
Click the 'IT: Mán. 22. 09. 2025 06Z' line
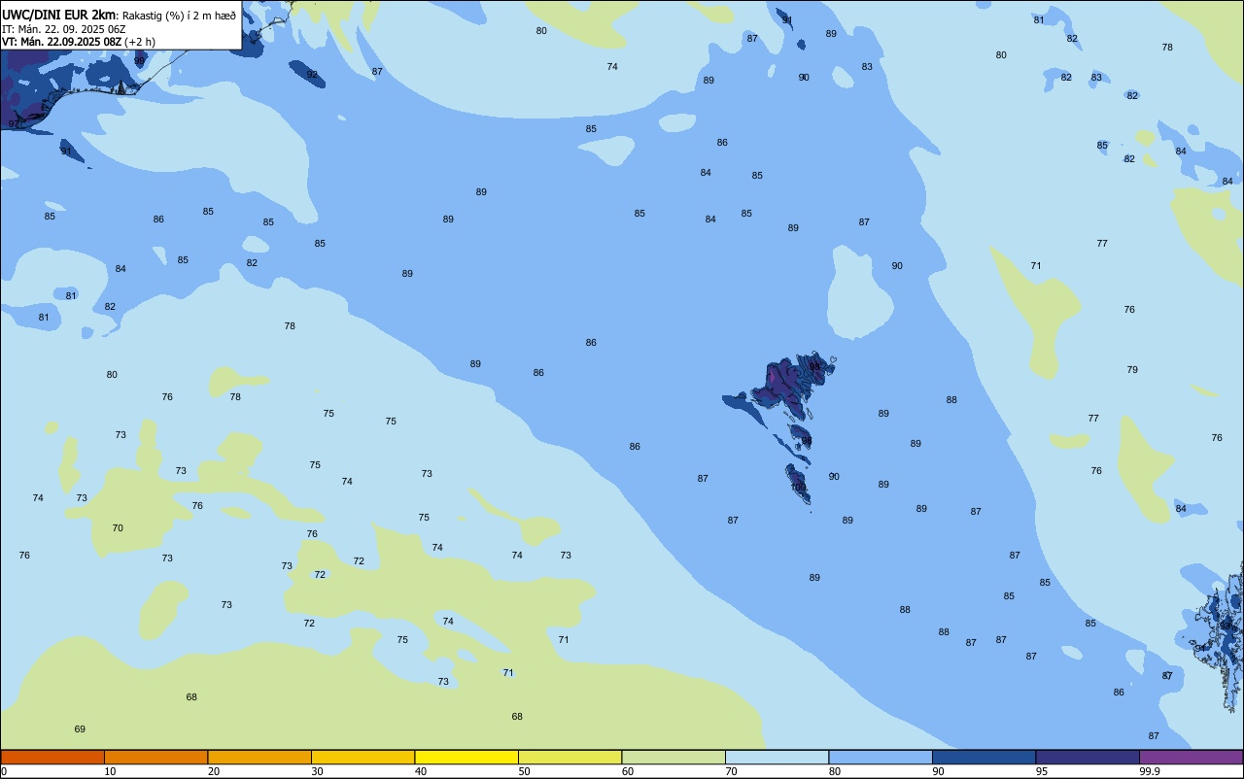tap(64, 28)
